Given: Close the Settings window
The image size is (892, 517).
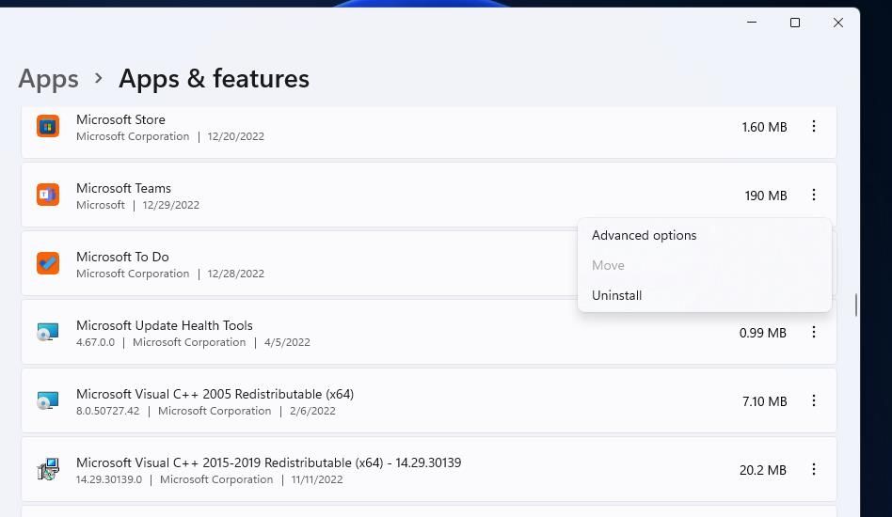Looking at the screenshot, I should 838,23.
